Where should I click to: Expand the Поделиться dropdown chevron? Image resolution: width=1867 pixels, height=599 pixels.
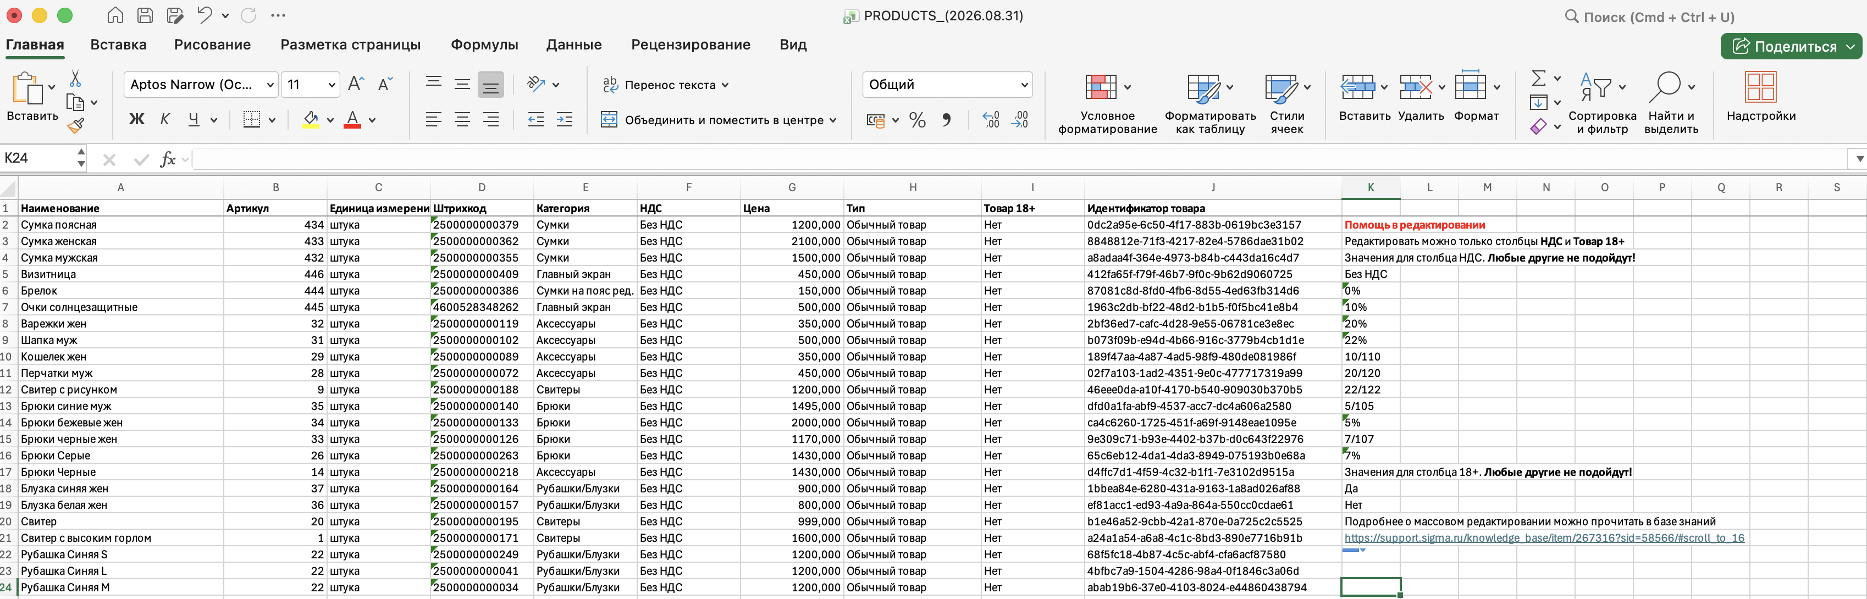click(1851, 47)
